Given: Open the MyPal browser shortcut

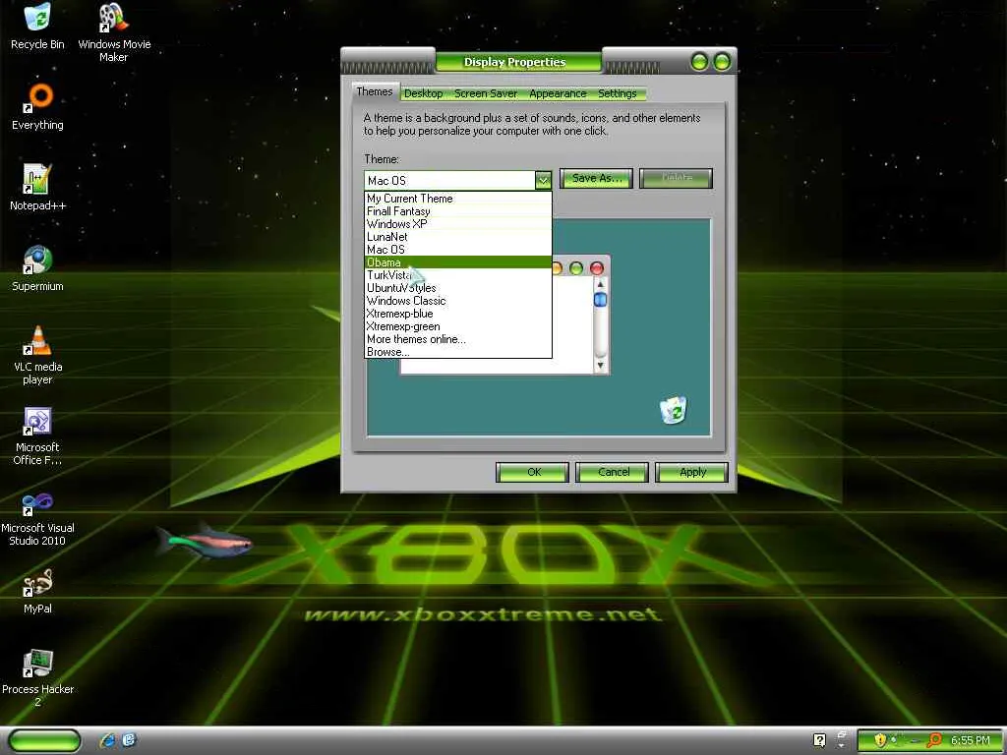Looking at the screenshot, I should pyautogui.click(x=37, y=591).
